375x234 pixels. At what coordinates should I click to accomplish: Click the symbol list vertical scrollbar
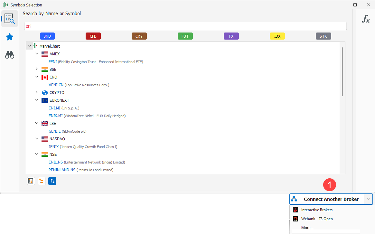pyautogui.click(x=342, y=72)
